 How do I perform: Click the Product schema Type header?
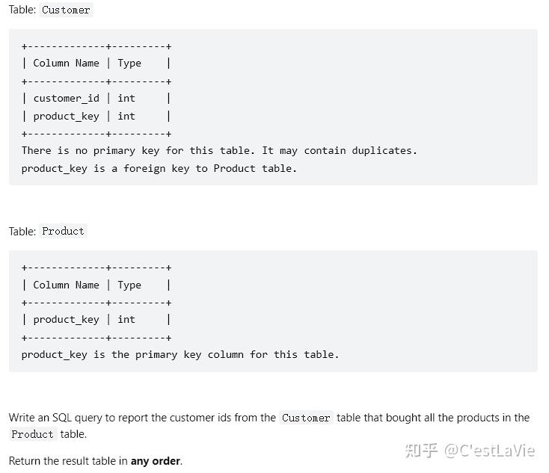point(129,285)
